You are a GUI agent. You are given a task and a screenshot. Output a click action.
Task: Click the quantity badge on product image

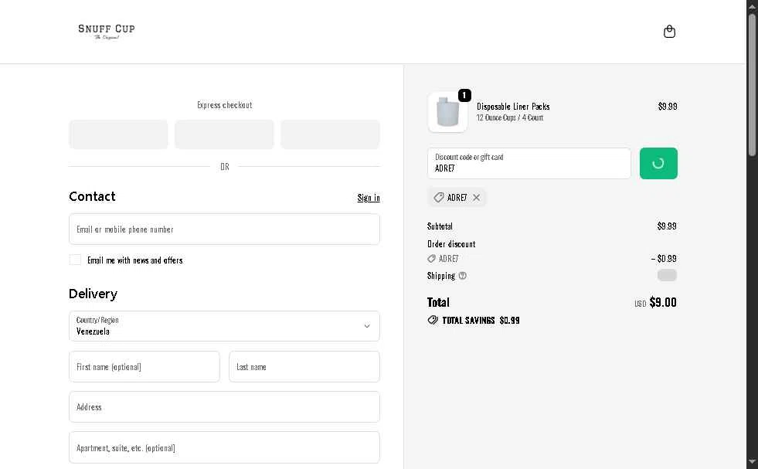click(464, 95)
